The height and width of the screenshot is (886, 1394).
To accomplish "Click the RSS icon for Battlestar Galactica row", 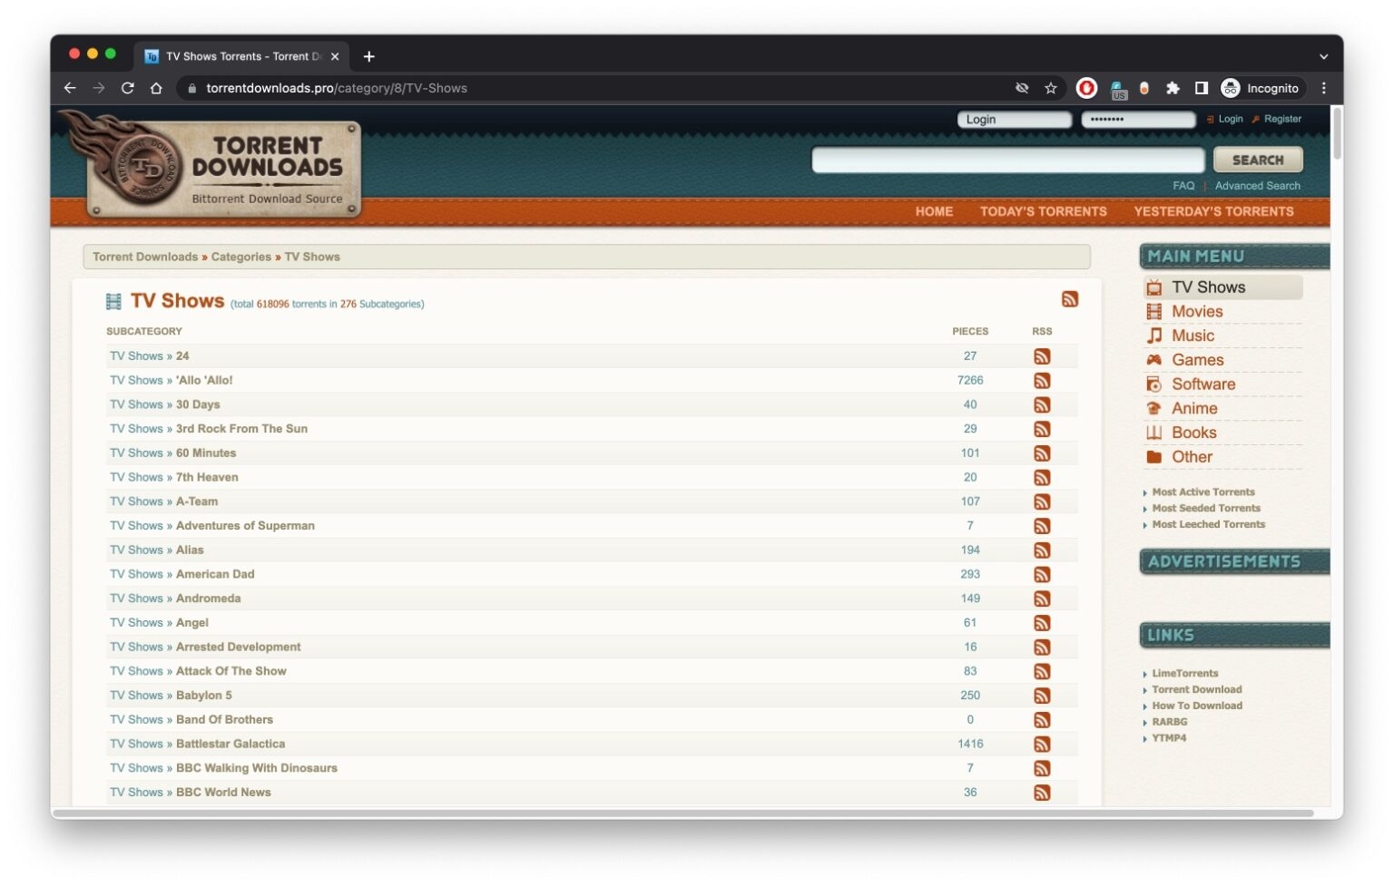I will [1042, 745].
